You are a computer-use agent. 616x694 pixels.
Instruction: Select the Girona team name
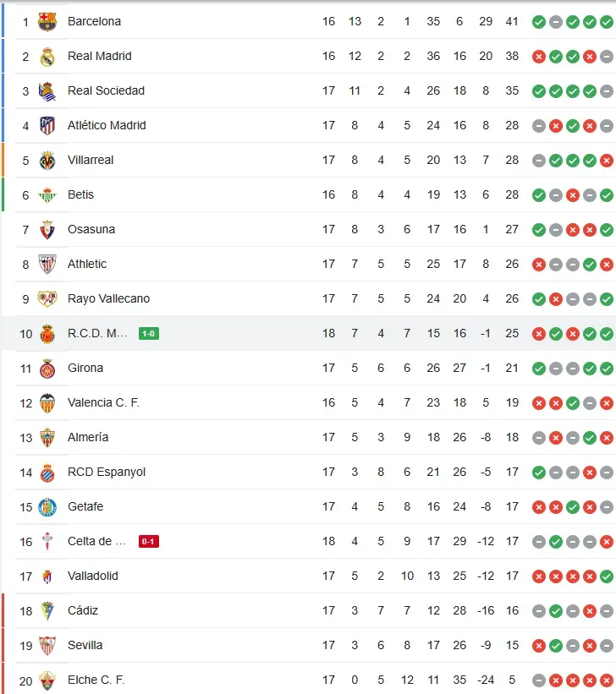pos(85,368)
